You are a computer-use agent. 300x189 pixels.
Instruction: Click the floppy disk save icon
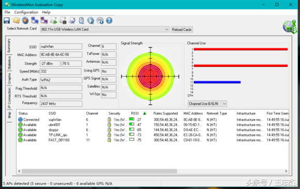(x=7, y=21)
